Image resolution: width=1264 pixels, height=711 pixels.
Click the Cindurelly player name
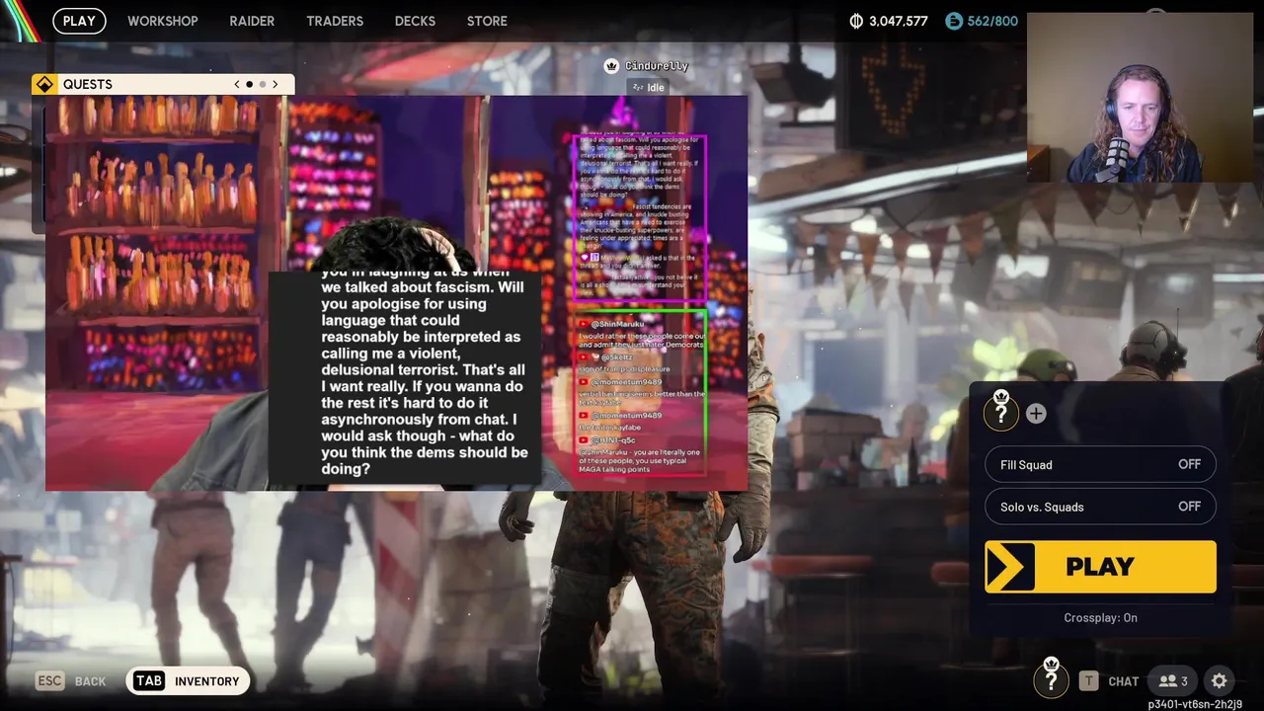click(657, 66)
